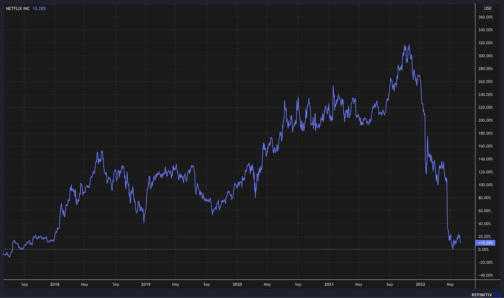Click the Sep label just before 2018
This screenshot has width=504, height=298.
click(x=24, y=284)
